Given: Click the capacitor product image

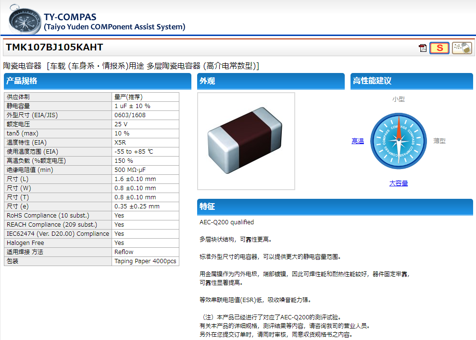Looking at the screenshot, I should pos(246,141).
